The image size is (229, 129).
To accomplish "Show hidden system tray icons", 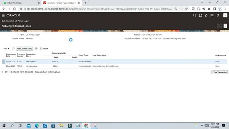I will click(x=202, y=126).
